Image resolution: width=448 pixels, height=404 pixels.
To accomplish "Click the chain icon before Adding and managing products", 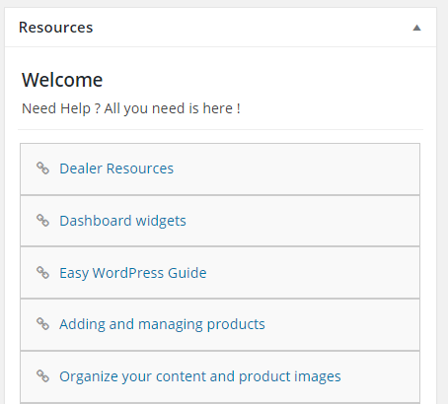I will pos(42,324).
